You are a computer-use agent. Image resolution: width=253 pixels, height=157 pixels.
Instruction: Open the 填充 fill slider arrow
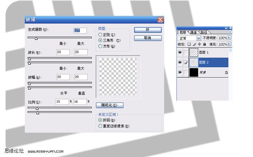(x=229, y=44)
